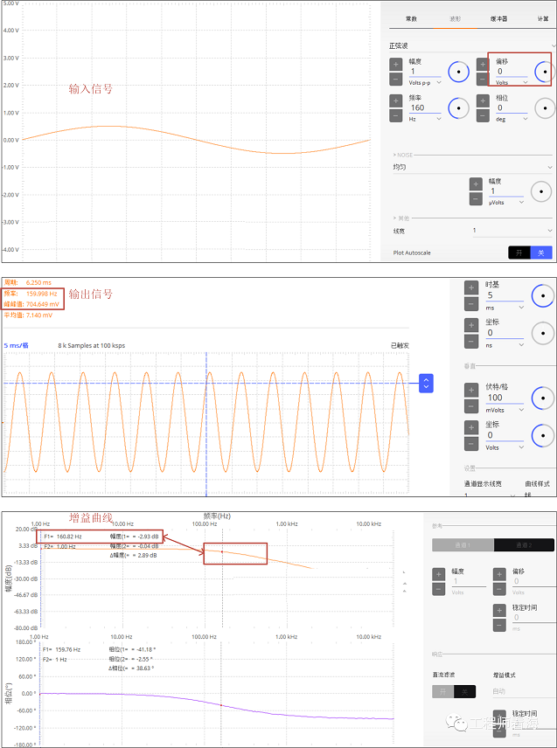
Task: Decrease network analyzer 偏移 with minus button
Action: (499, 589)
